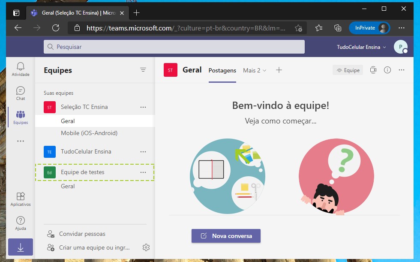420x262 pixels.
Task: Open channel info icon
Action: [387, 70]
